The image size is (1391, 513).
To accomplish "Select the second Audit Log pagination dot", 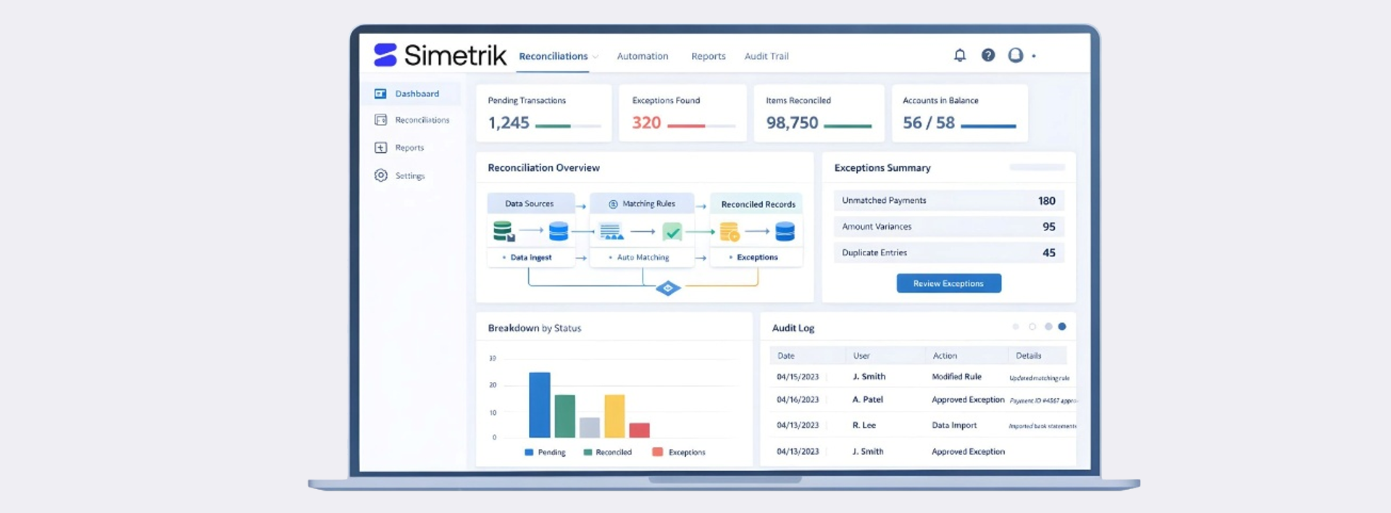I will (x=1032, y=327).
